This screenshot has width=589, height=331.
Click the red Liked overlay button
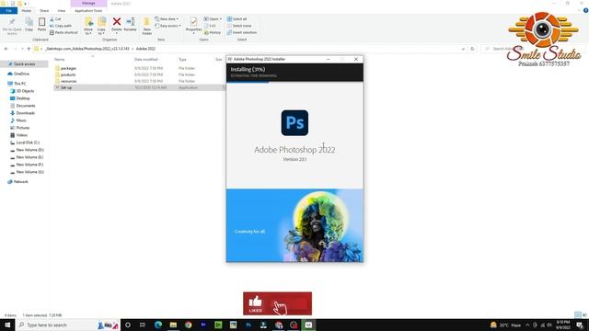coord(277,303)
